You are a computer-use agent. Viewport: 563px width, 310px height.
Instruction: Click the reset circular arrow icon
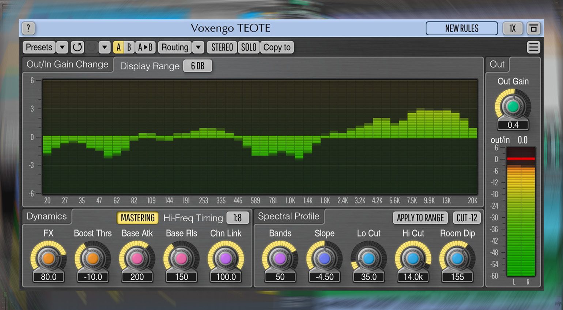click(x=77, y=47)
